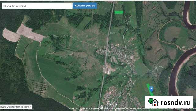Select the blue map pin marker
Viewport: 196px width, 111px height.
coord(152,89)
